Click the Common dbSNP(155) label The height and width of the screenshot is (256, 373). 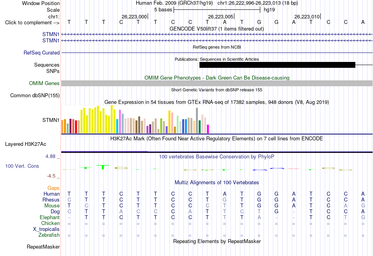coord(35,96)
